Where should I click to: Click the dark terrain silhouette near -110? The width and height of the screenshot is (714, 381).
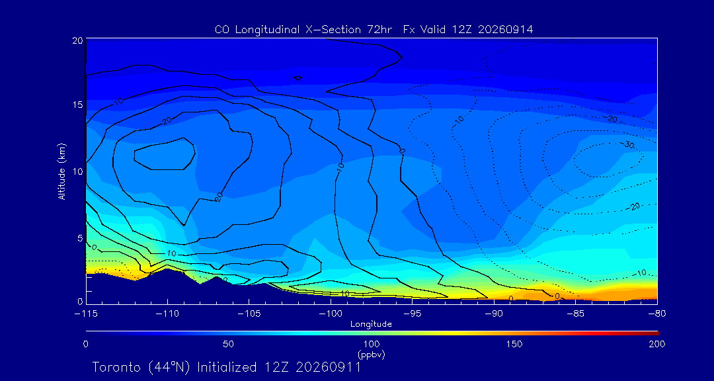167,287
